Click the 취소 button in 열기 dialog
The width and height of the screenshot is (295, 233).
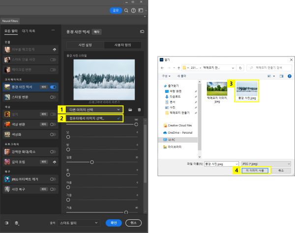click(281, 171)
